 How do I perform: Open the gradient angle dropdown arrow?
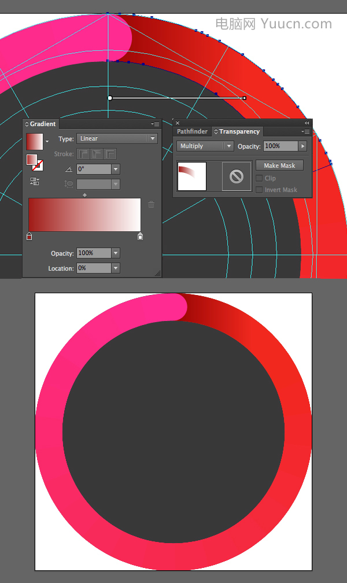tap(116, 169)
